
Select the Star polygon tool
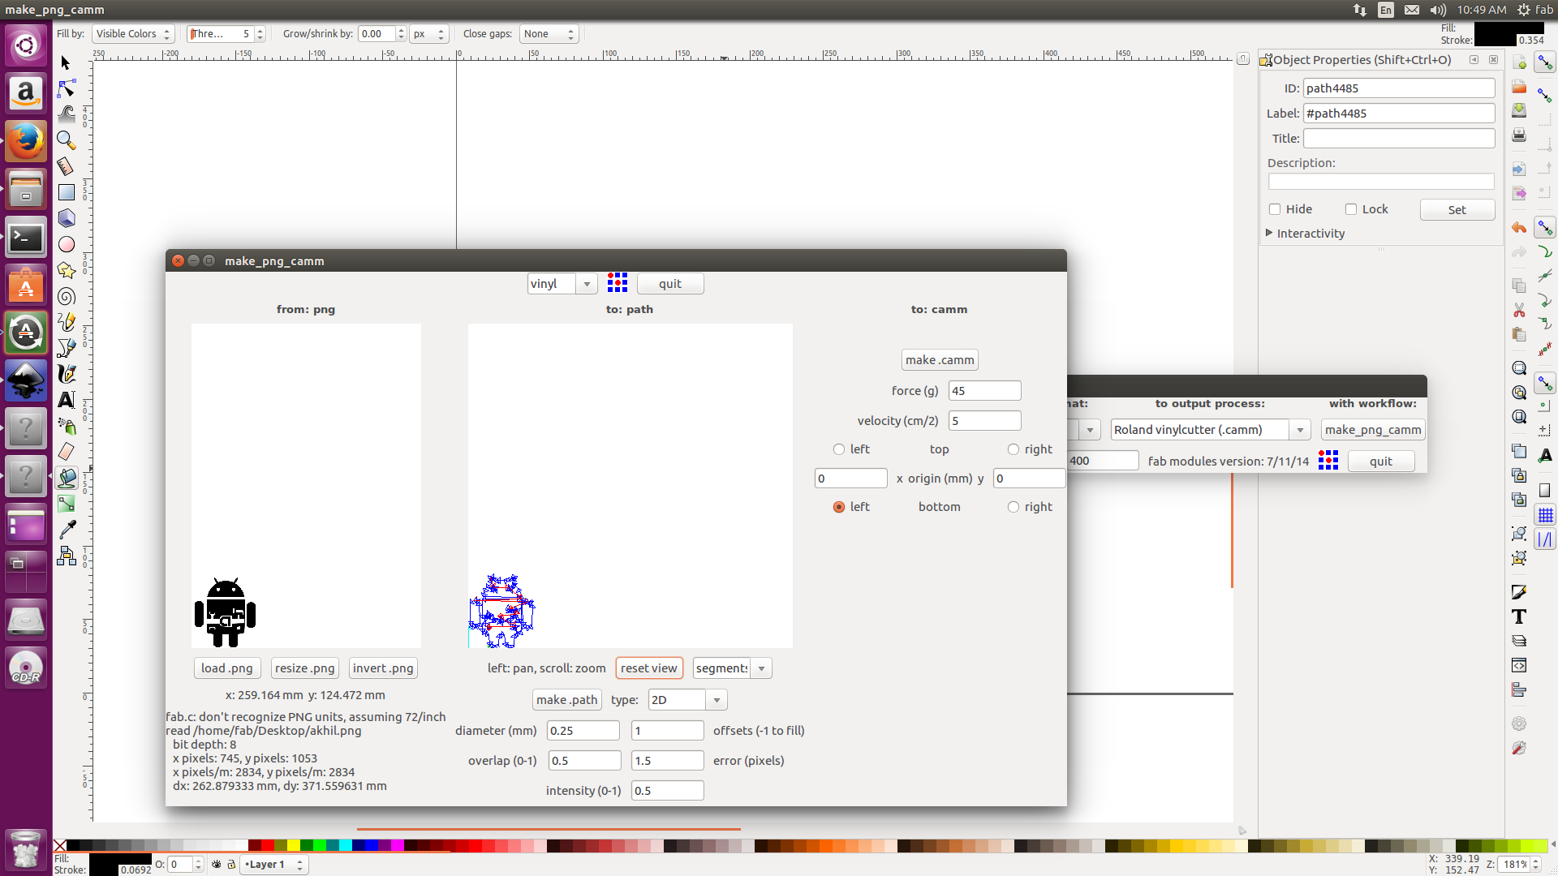tap(67, 271)
